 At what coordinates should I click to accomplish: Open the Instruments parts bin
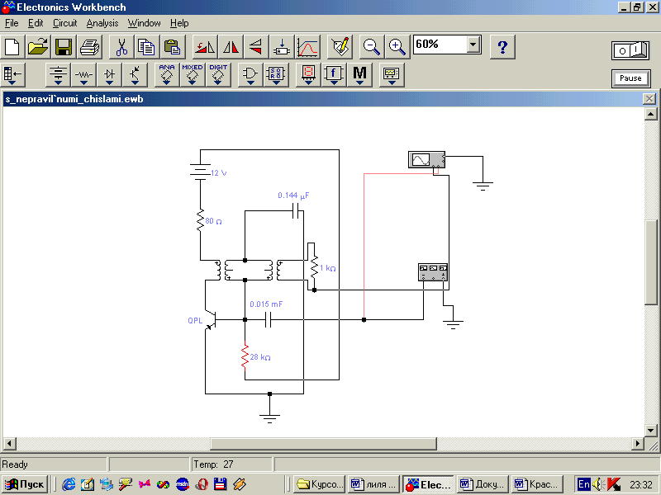(391, 75)
